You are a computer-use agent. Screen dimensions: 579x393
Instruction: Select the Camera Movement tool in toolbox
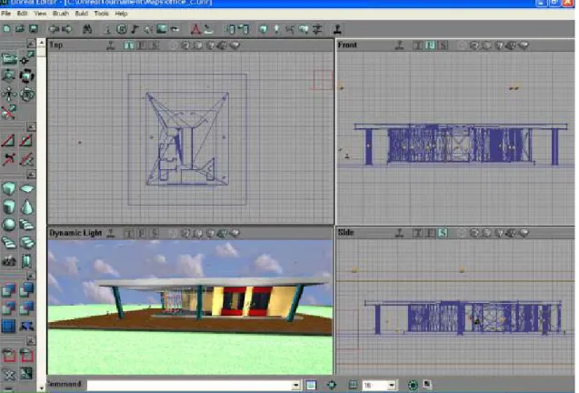click(x=8, y=59)
